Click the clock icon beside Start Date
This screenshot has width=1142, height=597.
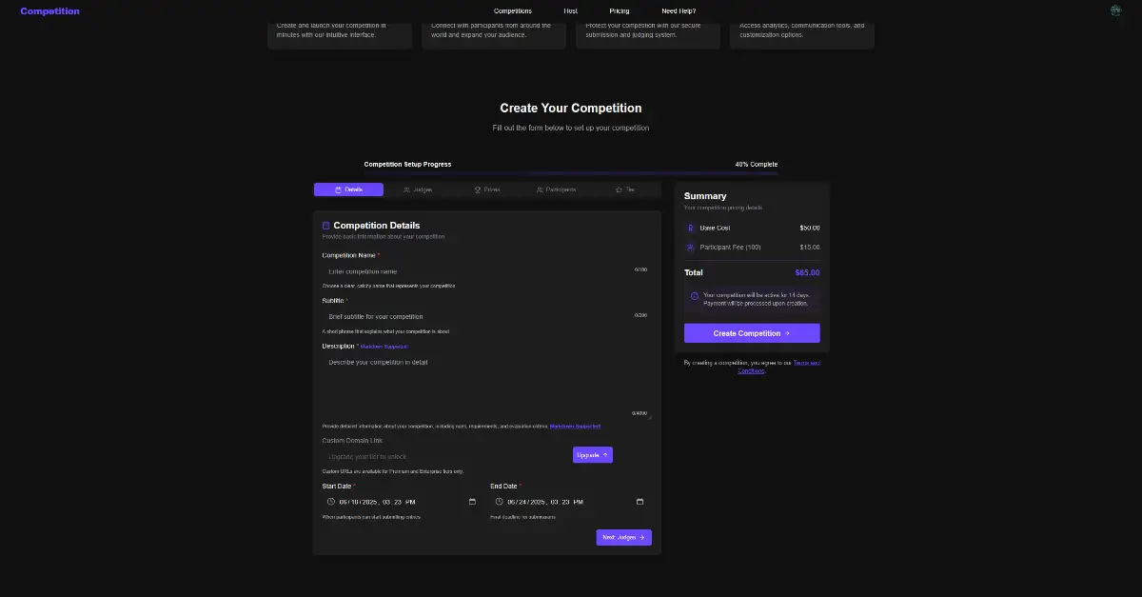point(331,502)
